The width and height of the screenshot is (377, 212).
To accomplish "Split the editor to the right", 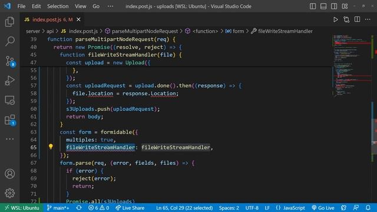I will 357,19.
